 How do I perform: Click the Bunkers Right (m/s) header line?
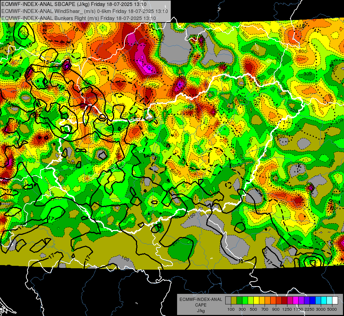79,18
